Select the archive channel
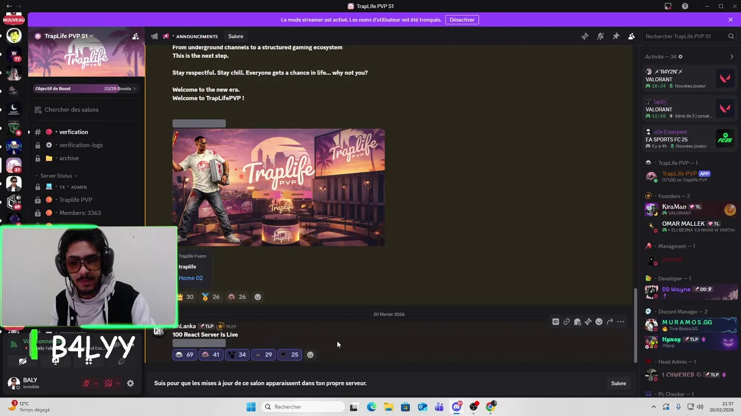 (x=86, y=158)
